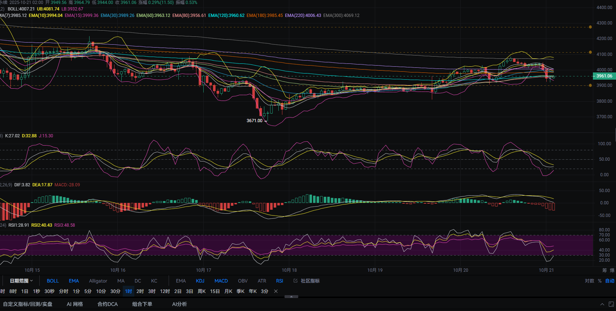Screen dimensions: 616x311
Task: Toggle 对数 logarithmic scale
Action: pos(589,281)
